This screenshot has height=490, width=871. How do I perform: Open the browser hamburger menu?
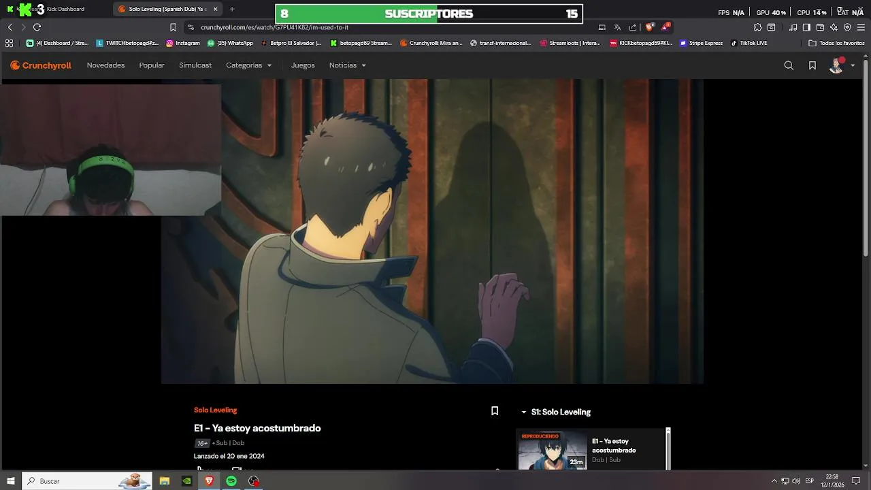[x=861, y=27]
